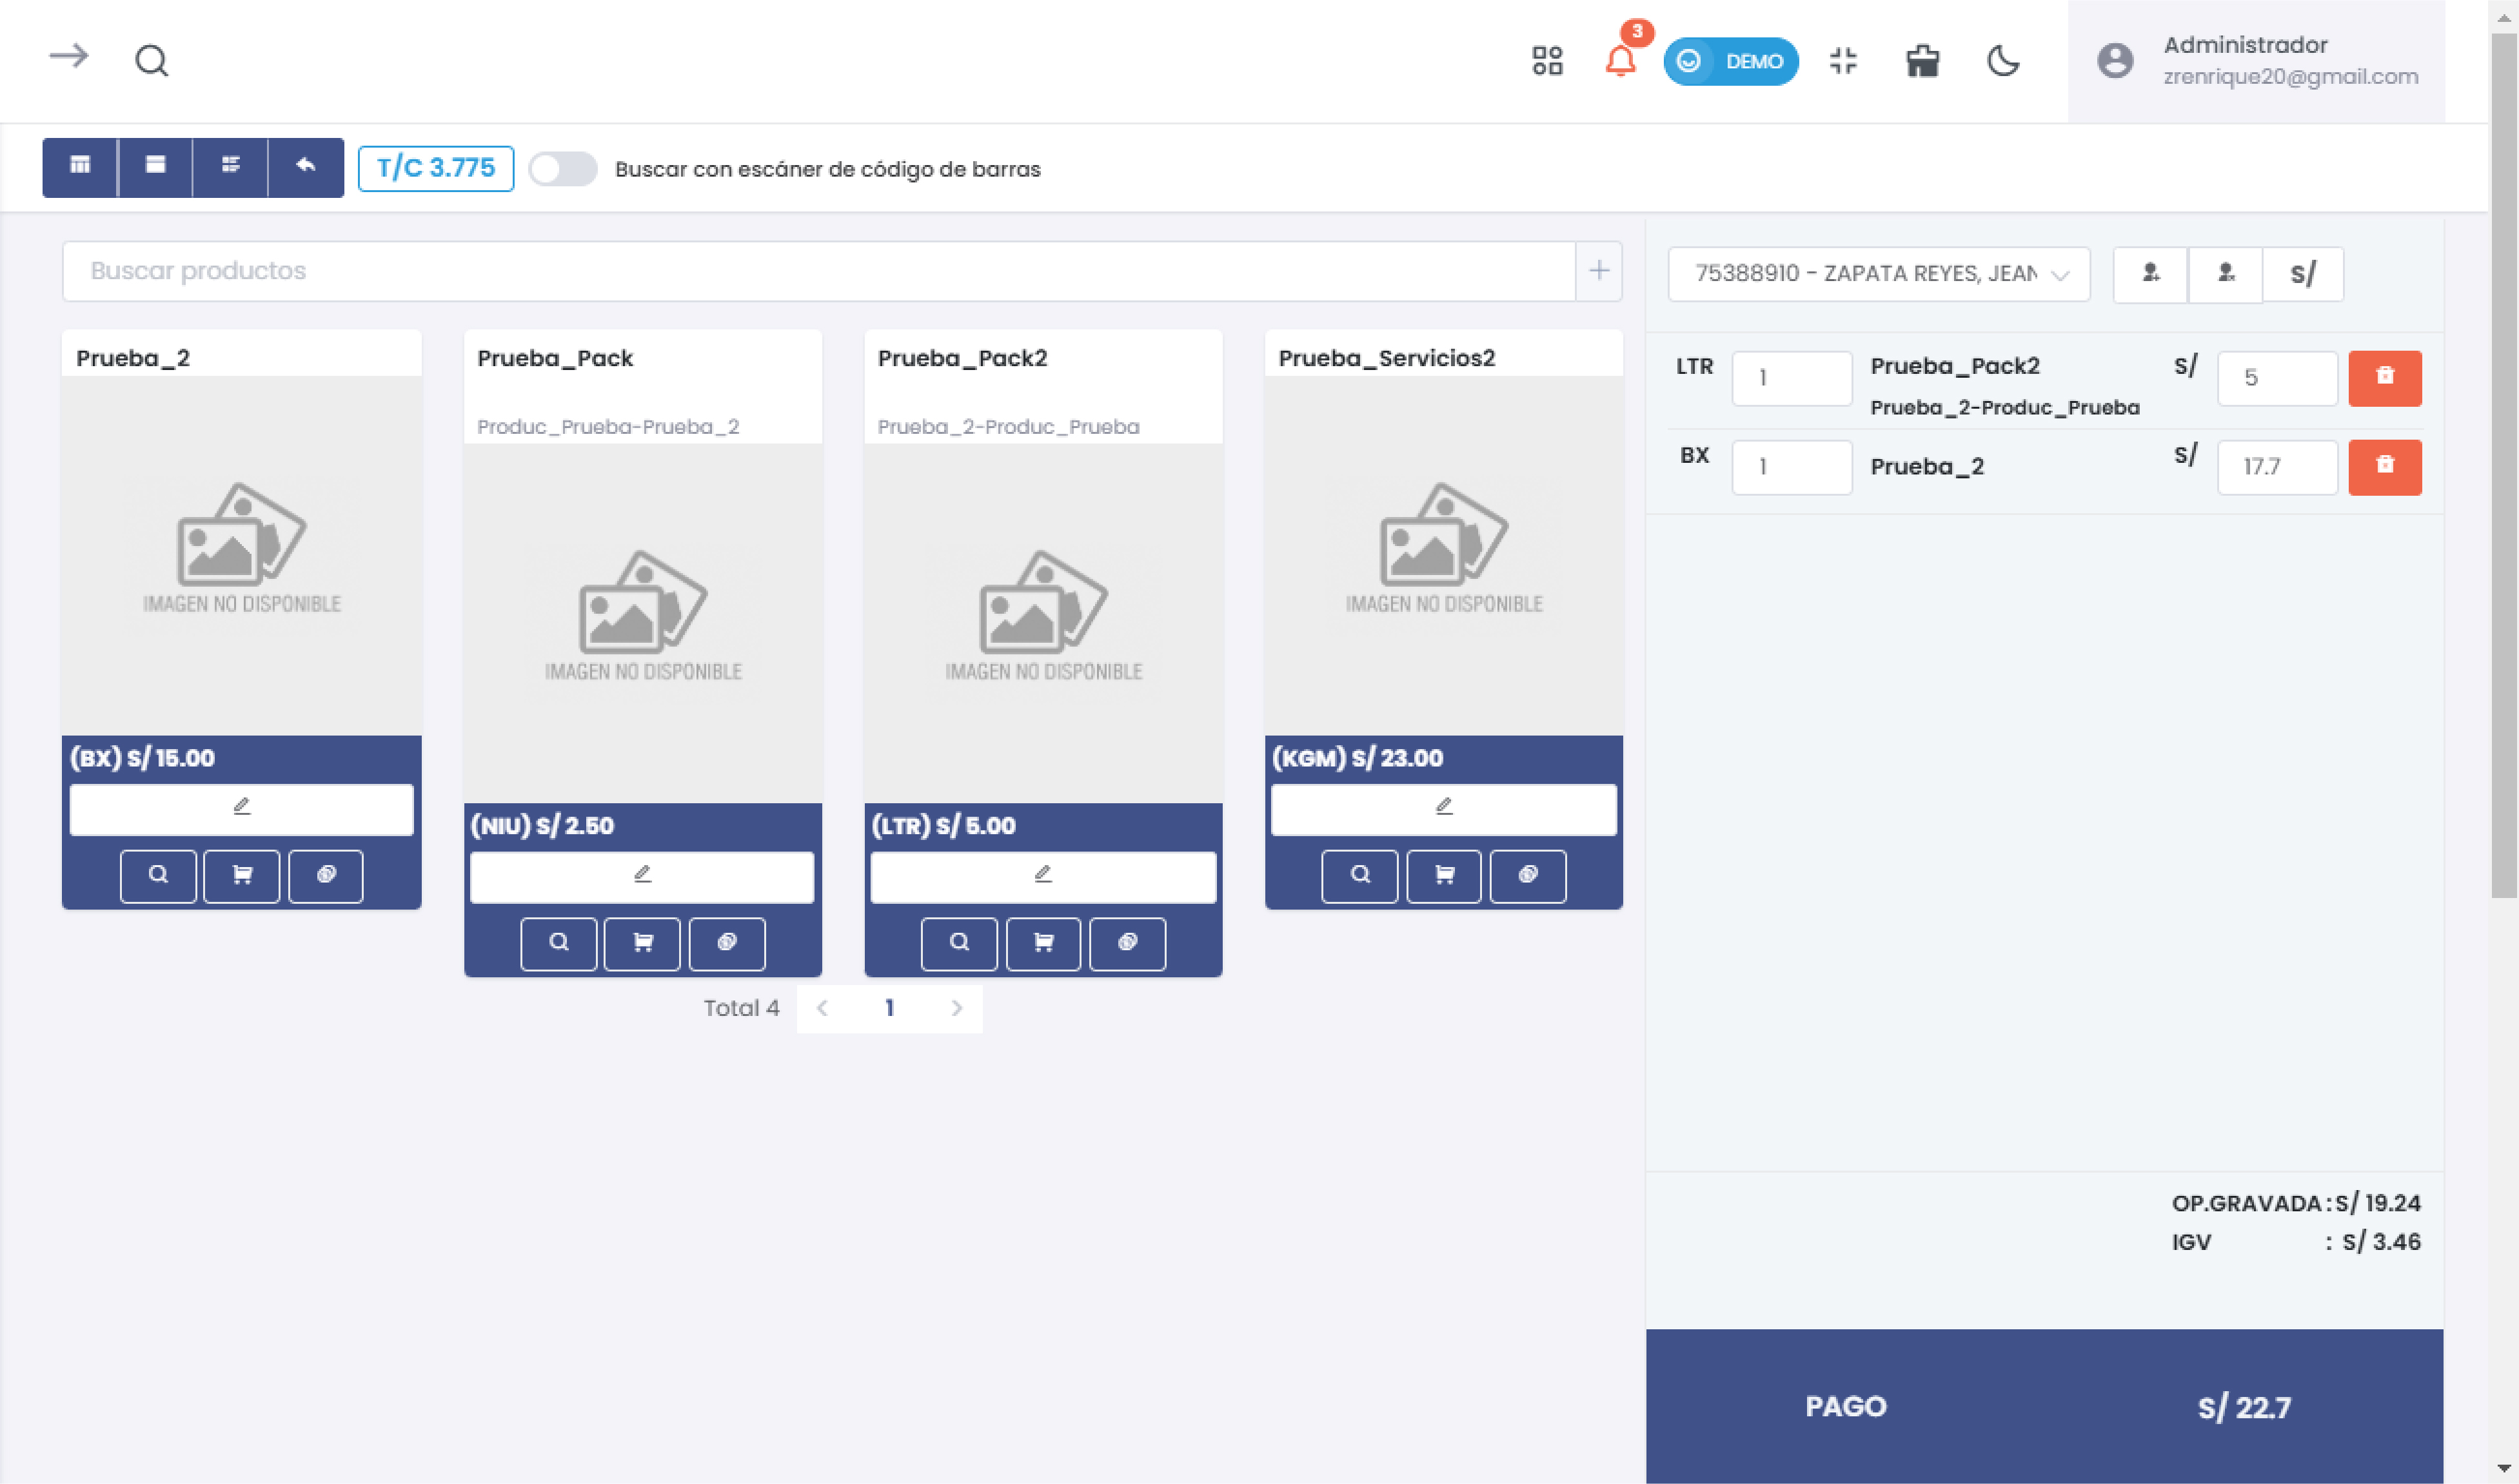Click the Buscar productos search field
Image resolution: width=2519 pixels, height=1484 pixels.
pos(817,271)
